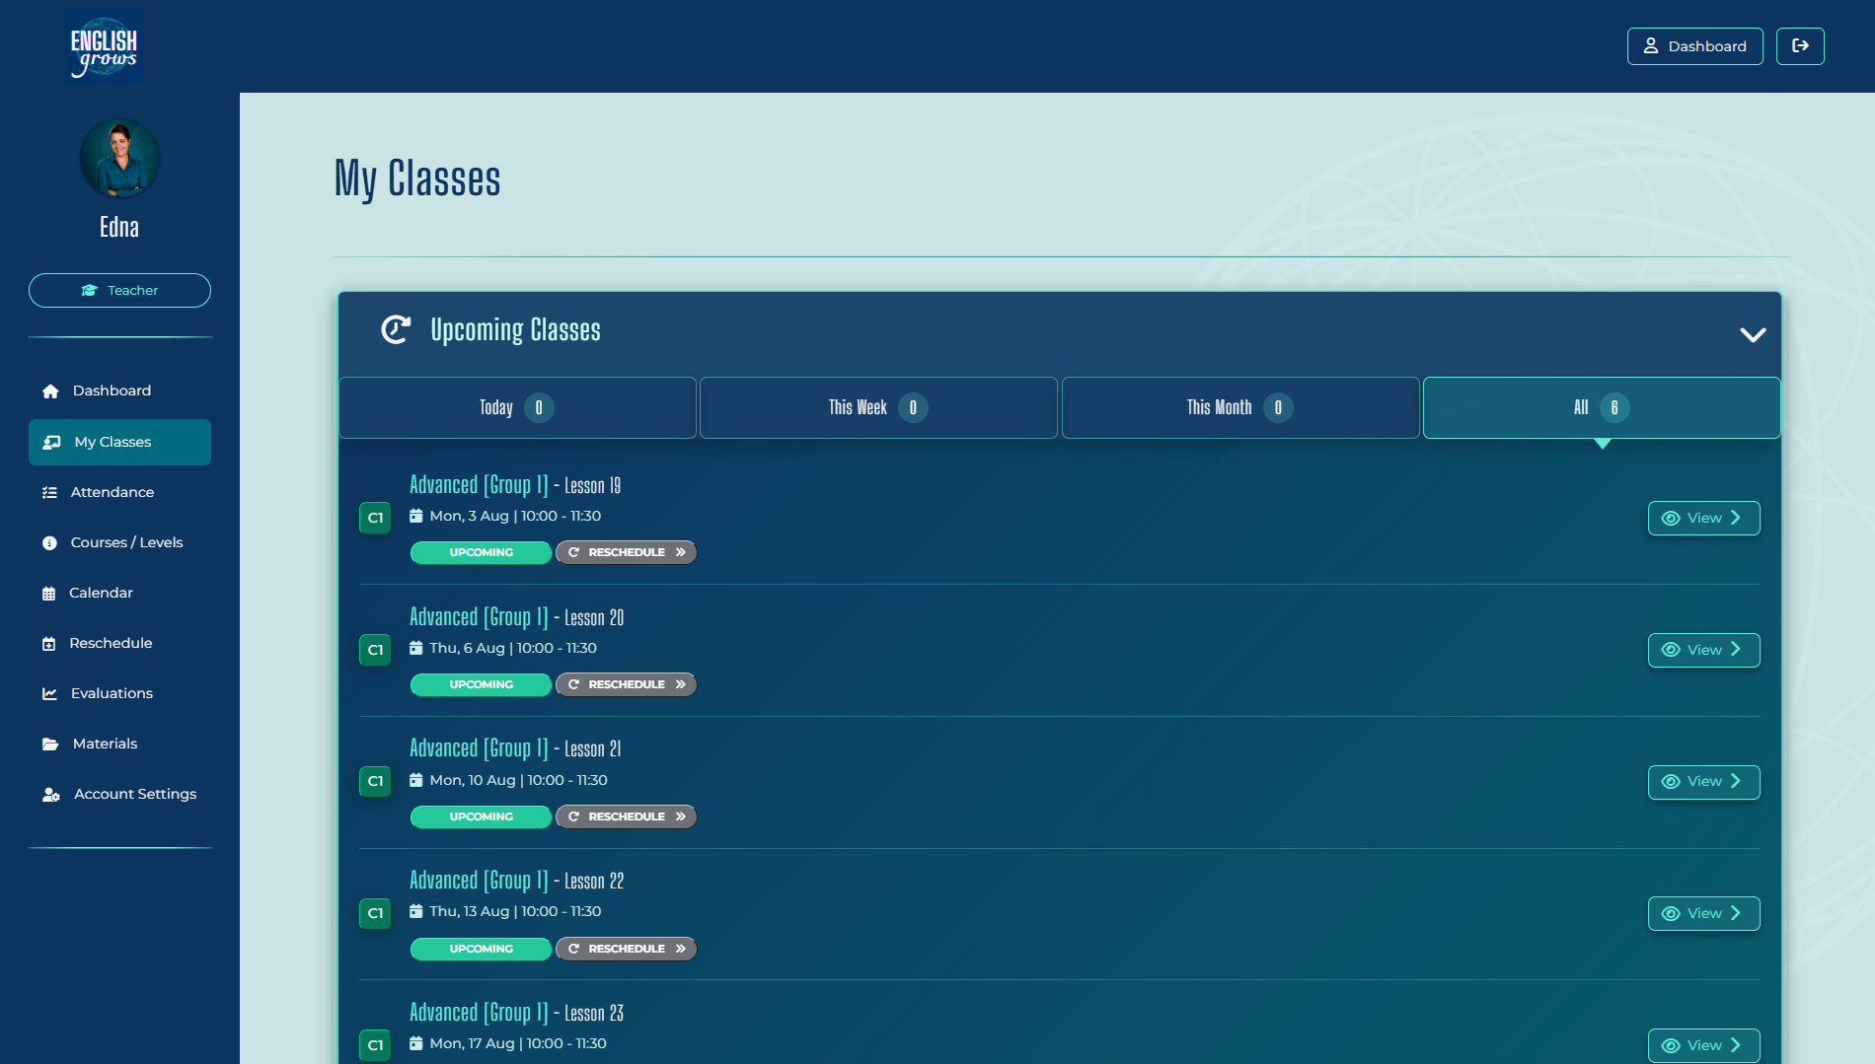Click the header Dashboard button
1875x1064 pixels.
[x=1694, y=46]
